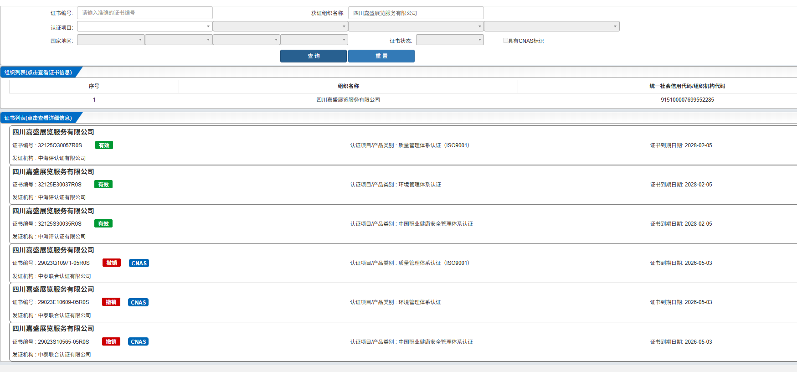
Task: Click the 中泰联合认证有限公司 issuer under 29023Q10971-05R0S
Action: point(65,276)
